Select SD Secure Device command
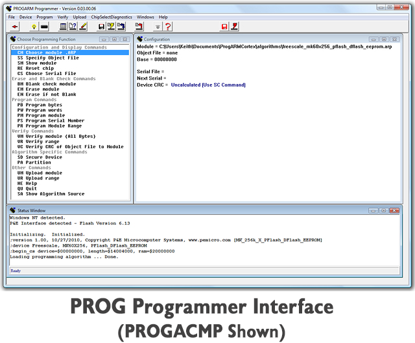 tap(40, 157)
